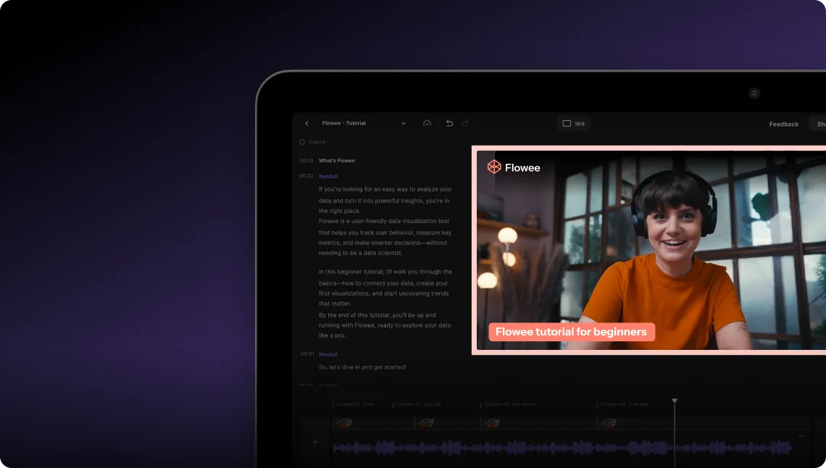Select the first scene thumbnail in timeline
This screenshot has width=826, height=468.
(x=344, y=423)
